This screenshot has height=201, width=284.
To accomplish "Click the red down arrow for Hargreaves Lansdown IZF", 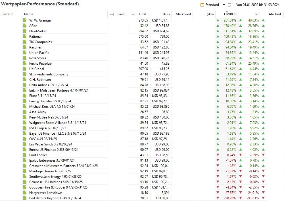I will pos(241,193).
